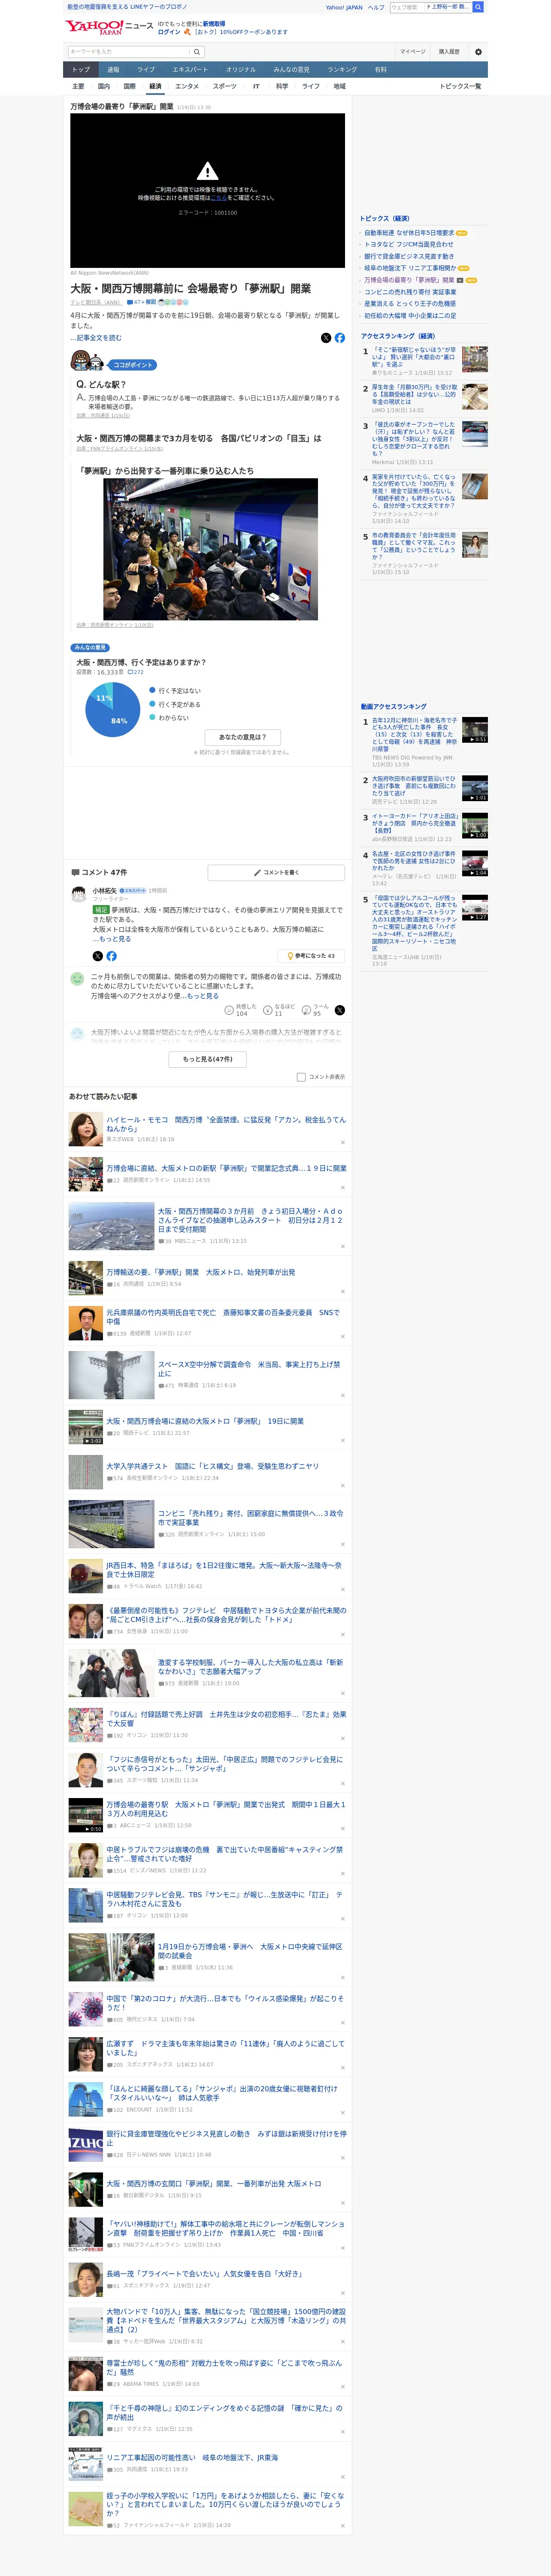Dismiss the 大学入学共通テスト article with x
551x2576 pixels.
click(342, 1485)
